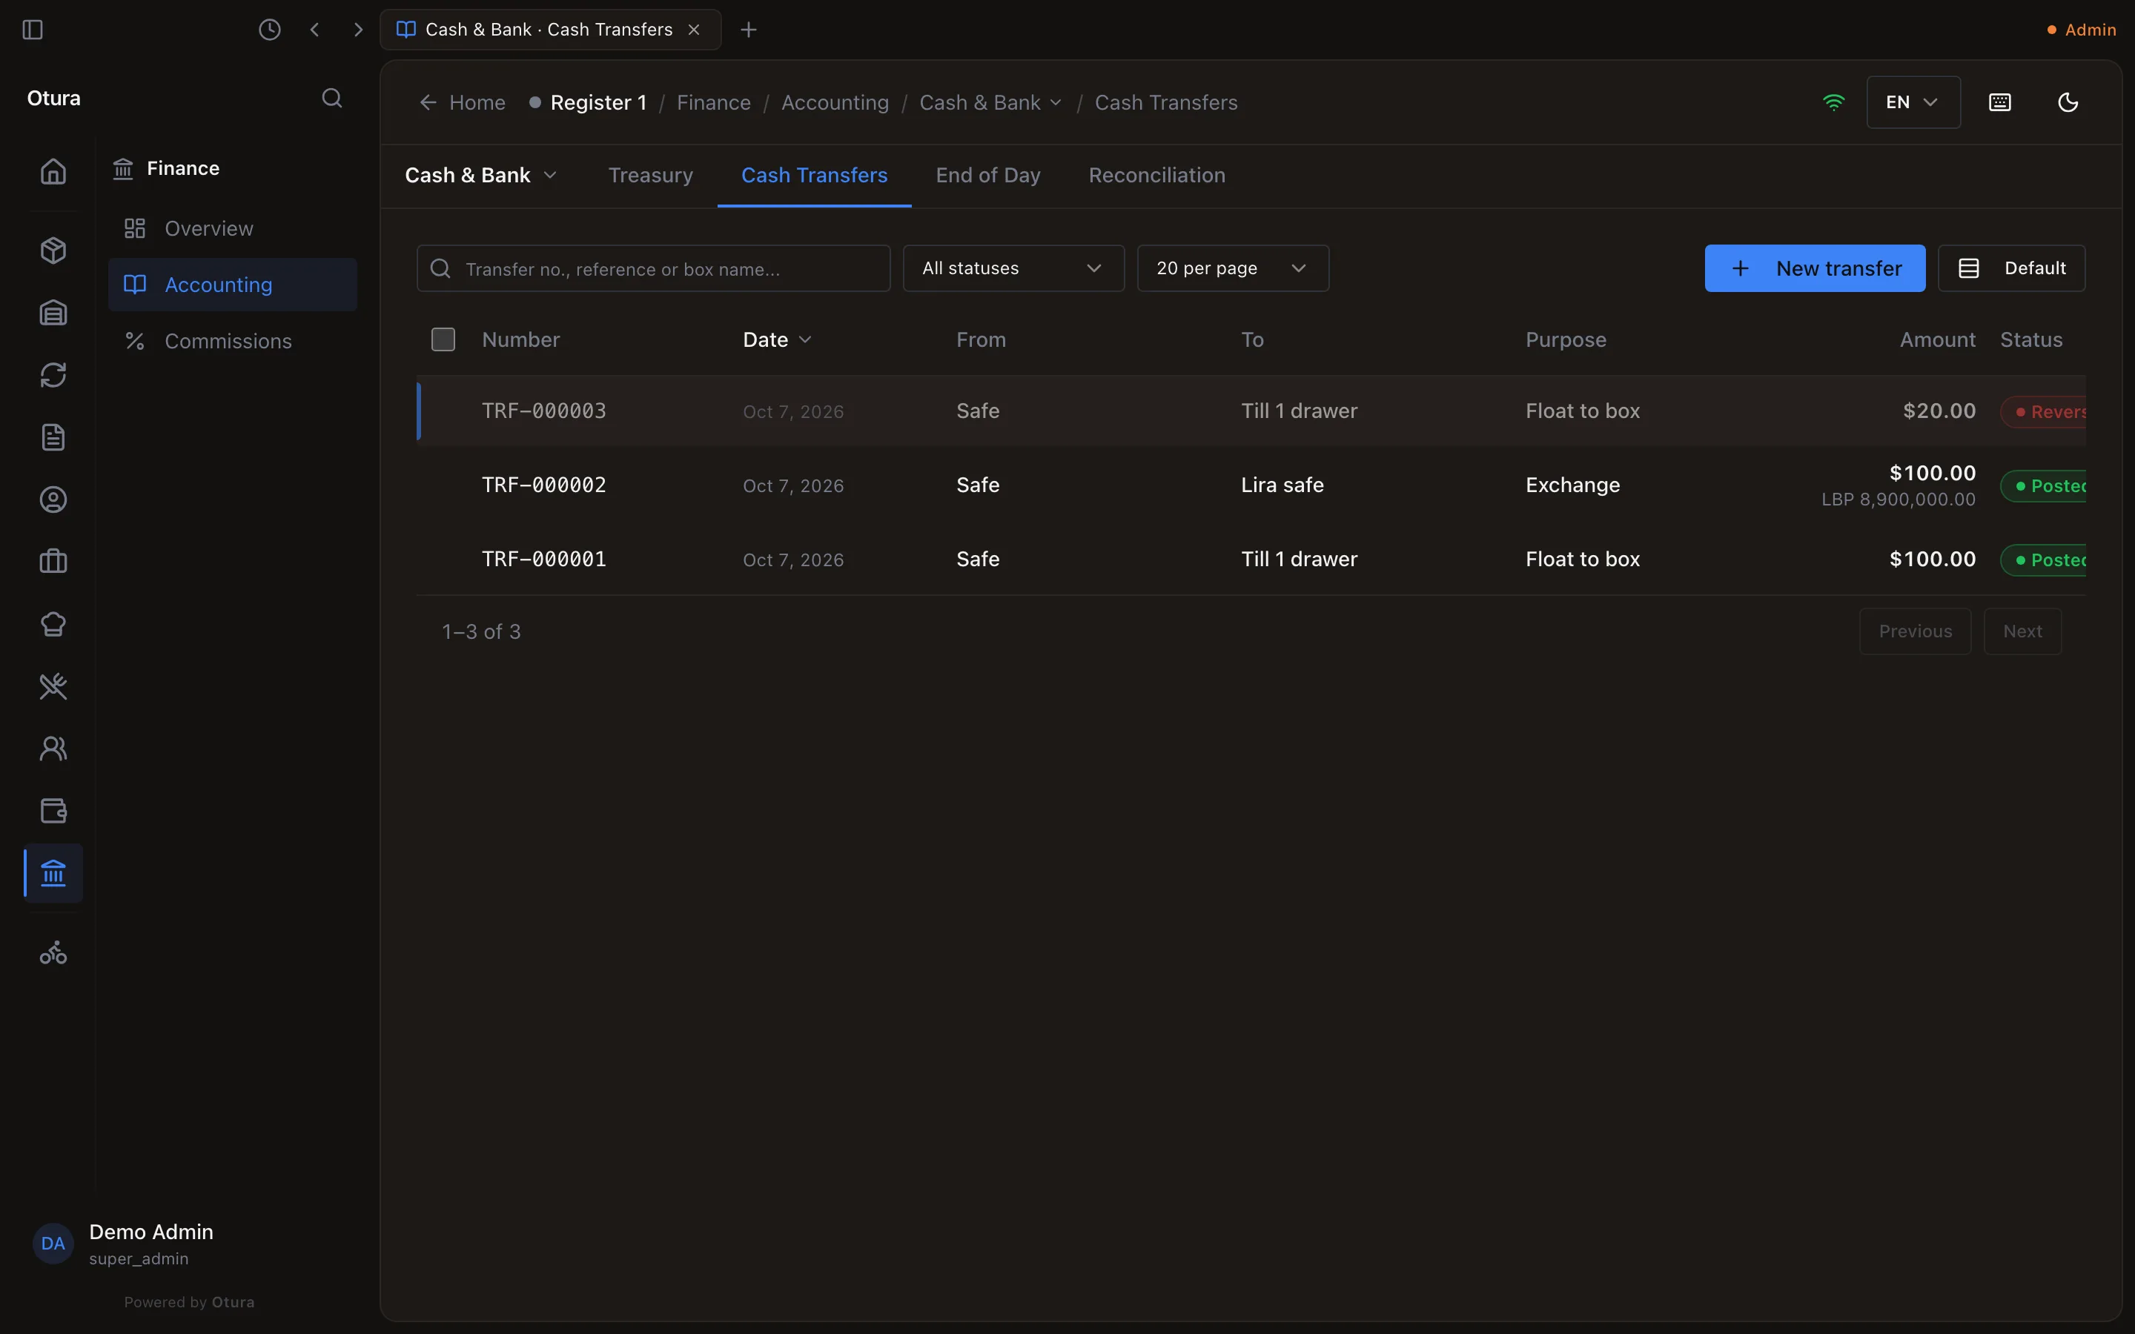Image resolution: width=2135 pixels, height=1334 pixels.
Task: Click the Register 1 breadcrumb
Action: [x=589, y=102]
